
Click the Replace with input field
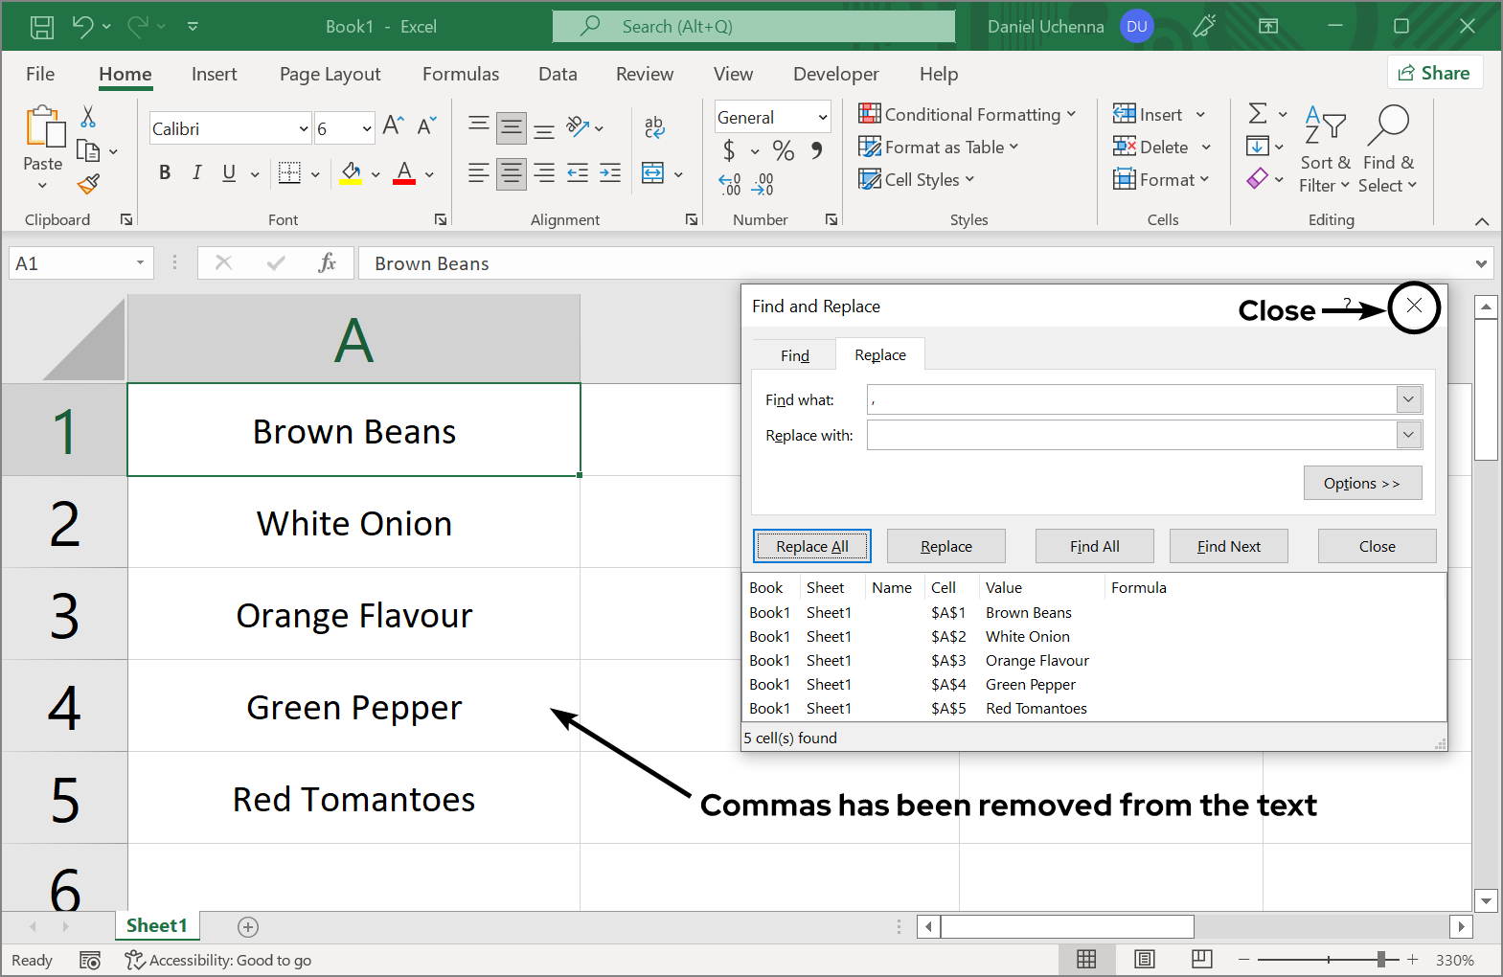click(1132, 435)
